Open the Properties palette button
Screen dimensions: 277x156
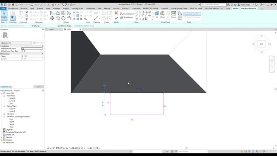pos(13,18)
